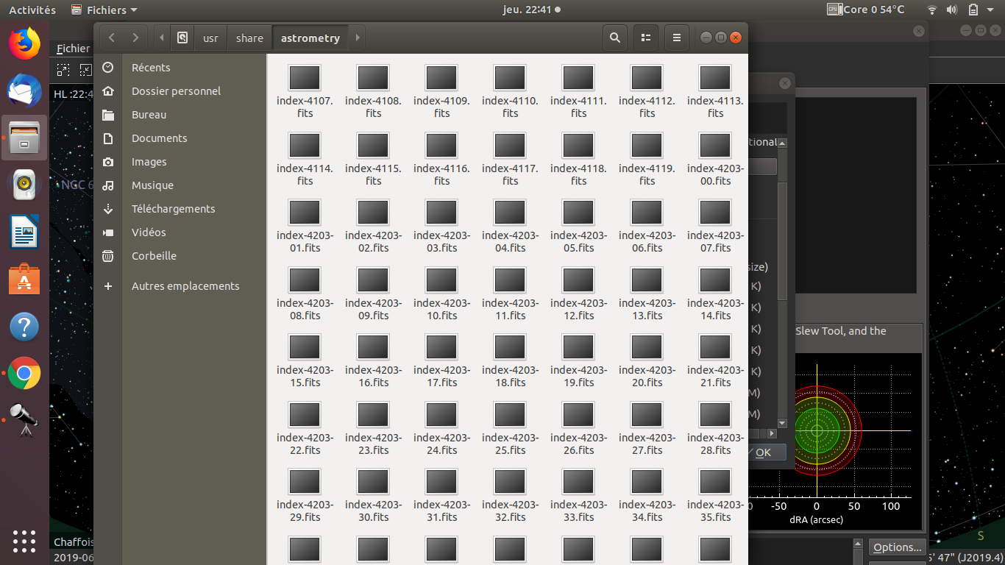1005x565 pixels.
Task: Open Firefox from the dock
Action: coord(24,43)
